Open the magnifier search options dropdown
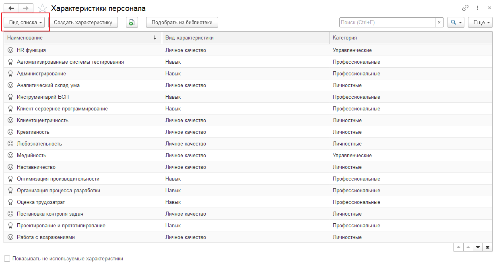This screenshot has width=499, height=266. click(456, 23)
